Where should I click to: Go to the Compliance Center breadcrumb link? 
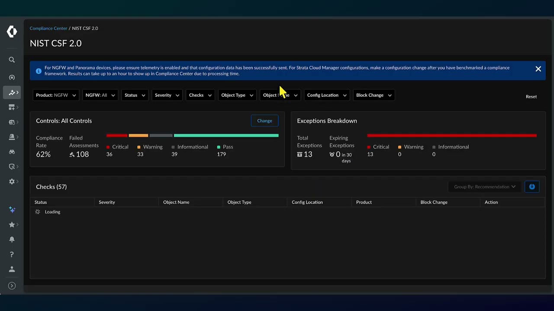coord(48,28)
